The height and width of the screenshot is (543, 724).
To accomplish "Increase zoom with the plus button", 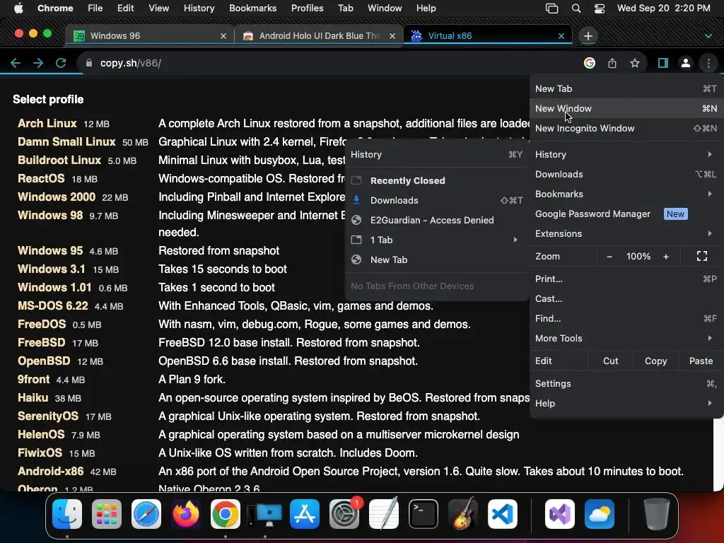I will coord(666,256).
